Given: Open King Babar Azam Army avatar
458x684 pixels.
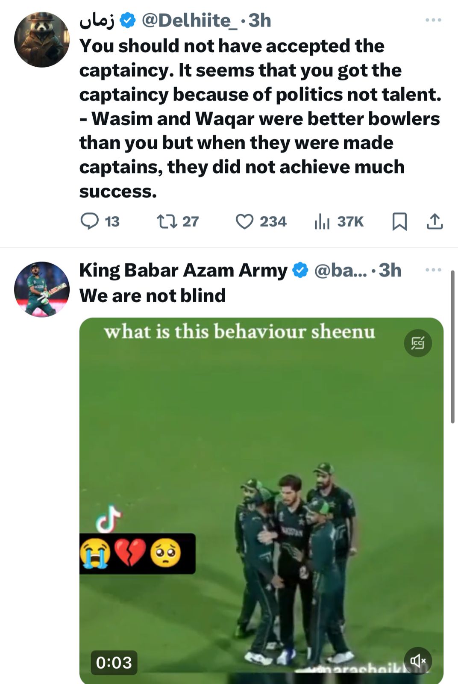Looking at the screenshot, I should [41, 289].
